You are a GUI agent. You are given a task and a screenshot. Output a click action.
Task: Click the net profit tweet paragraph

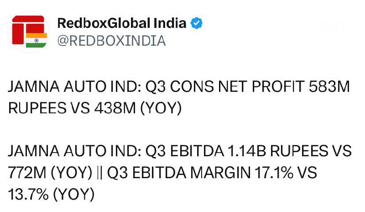(x=178, y=99)
